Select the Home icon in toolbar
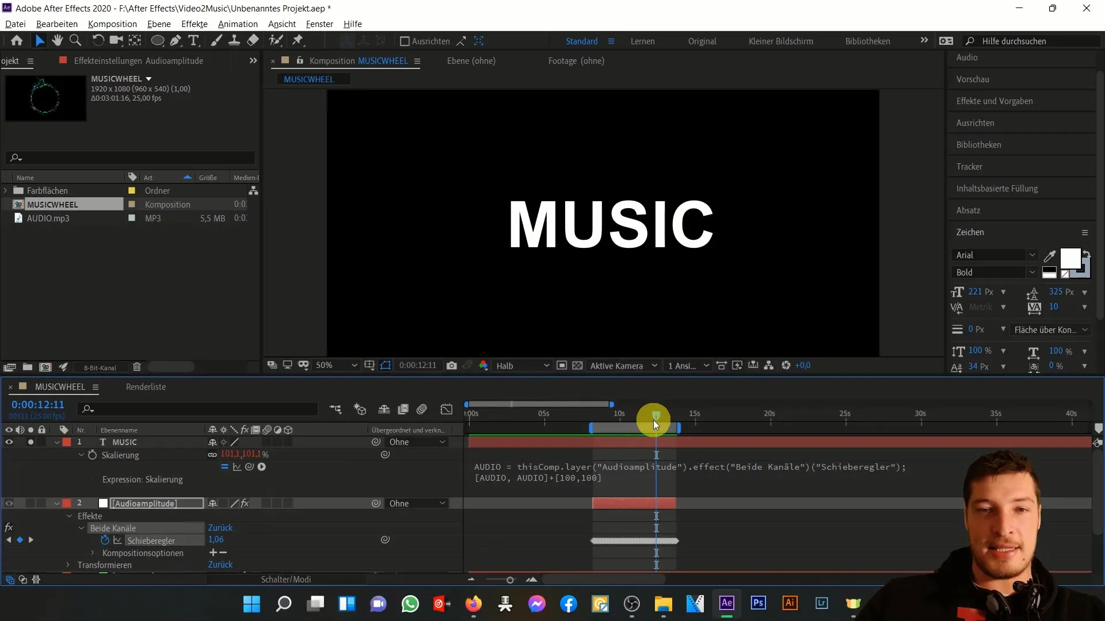Screen dimensions: 1105x621 coord(17,40)
